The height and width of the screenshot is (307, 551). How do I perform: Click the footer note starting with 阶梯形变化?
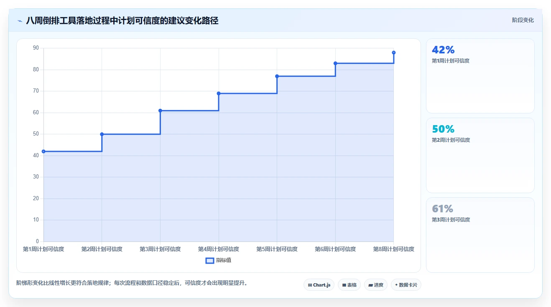pyautogui.click(x=133, y=283)
